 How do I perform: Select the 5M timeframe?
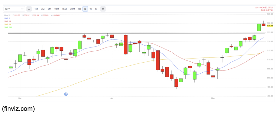pyautogui.click(x=49, y=9)
